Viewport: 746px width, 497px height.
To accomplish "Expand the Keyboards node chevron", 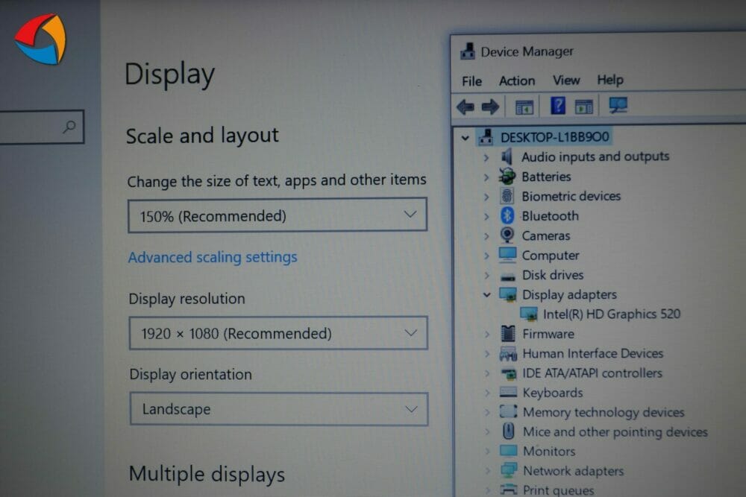I will (x=487, y=393).
